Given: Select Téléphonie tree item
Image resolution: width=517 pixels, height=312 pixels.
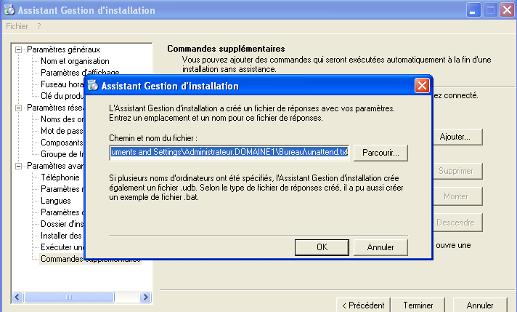Looking at the screenshot, I should click(60, 177).
